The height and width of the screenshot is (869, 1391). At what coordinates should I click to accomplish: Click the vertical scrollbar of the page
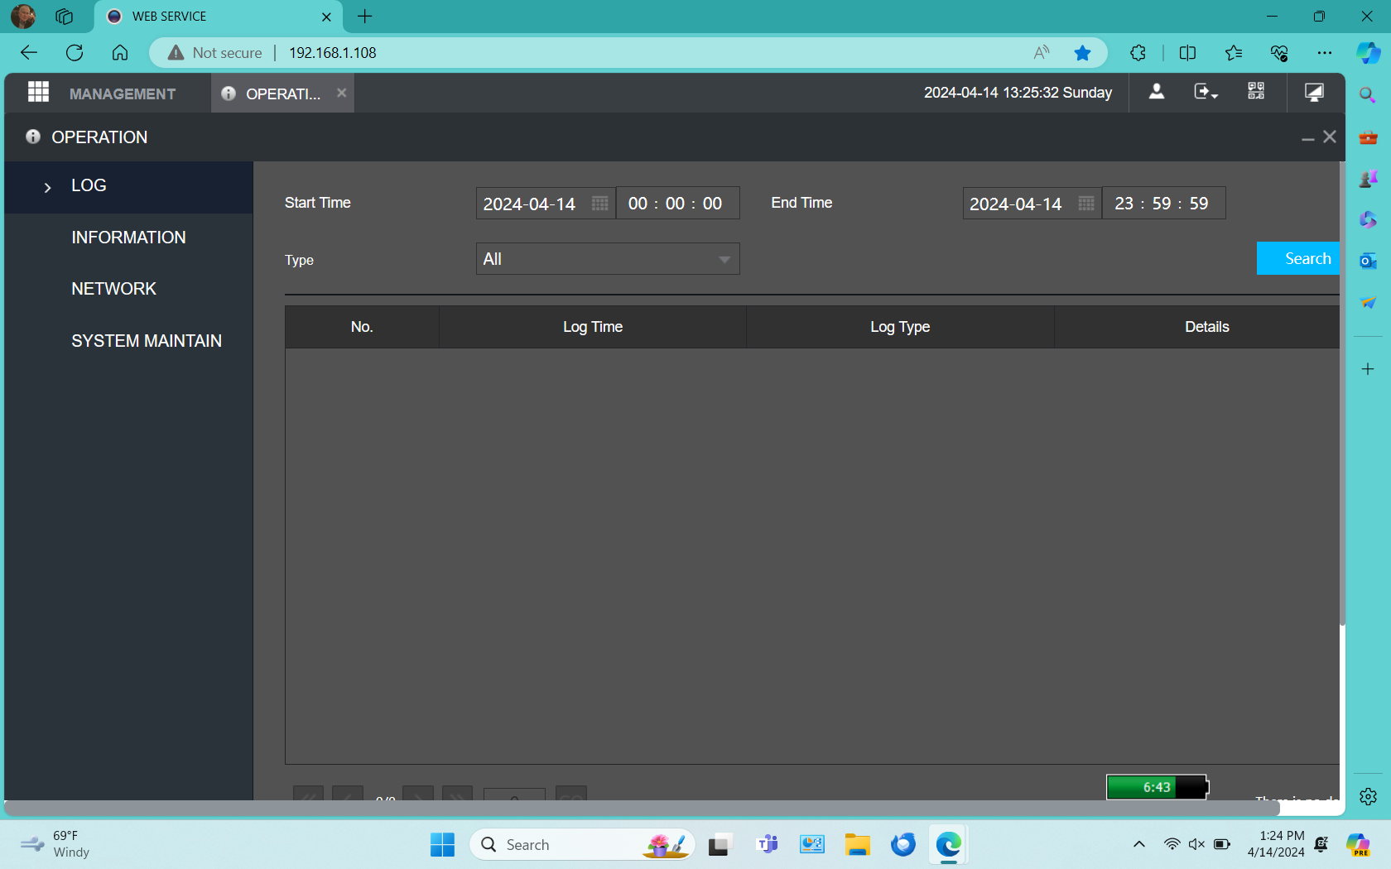pos(1342,393)
